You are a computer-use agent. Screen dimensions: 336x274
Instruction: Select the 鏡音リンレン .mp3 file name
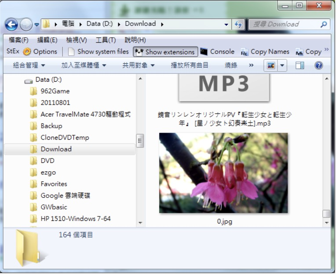tap(225, 119)
